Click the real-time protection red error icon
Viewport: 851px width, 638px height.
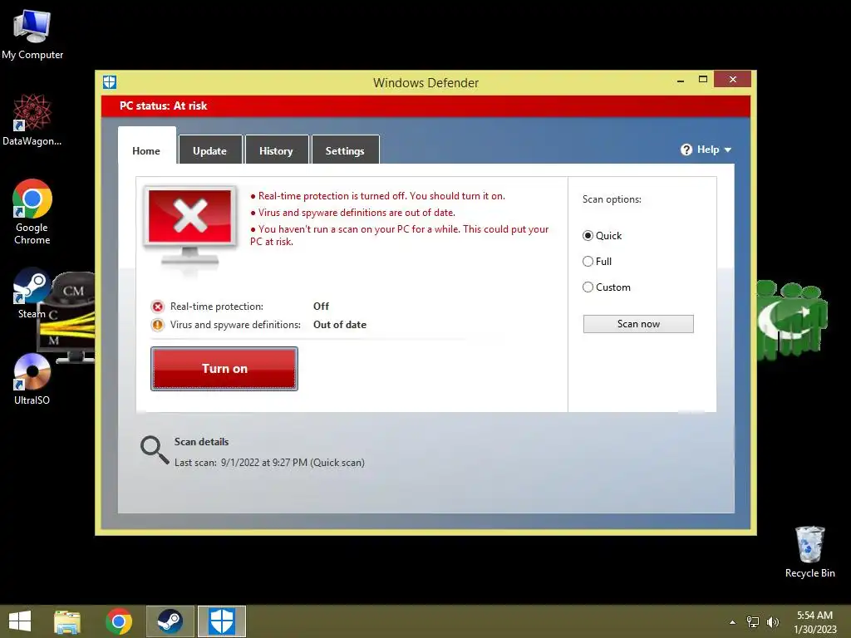[157, 307]
